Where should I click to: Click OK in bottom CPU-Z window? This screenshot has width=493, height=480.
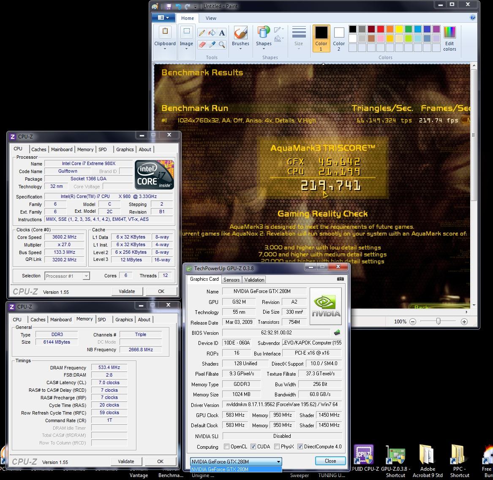tap(160, 461)
